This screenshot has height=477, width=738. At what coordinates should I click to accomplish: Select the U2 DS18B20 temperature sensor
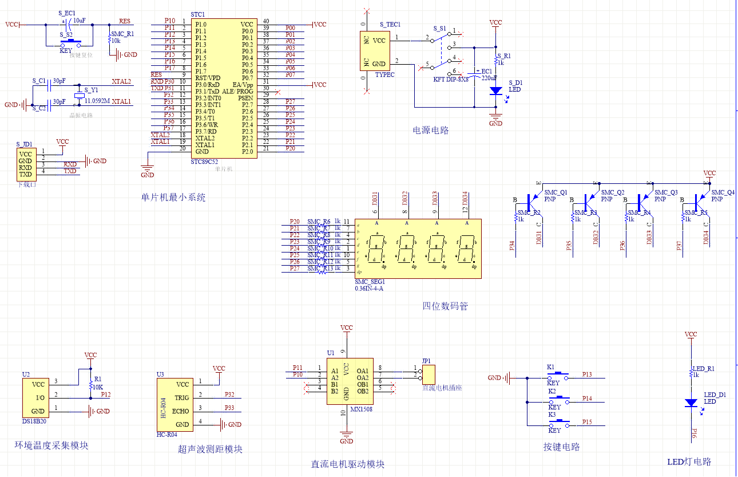click(35, 397)
